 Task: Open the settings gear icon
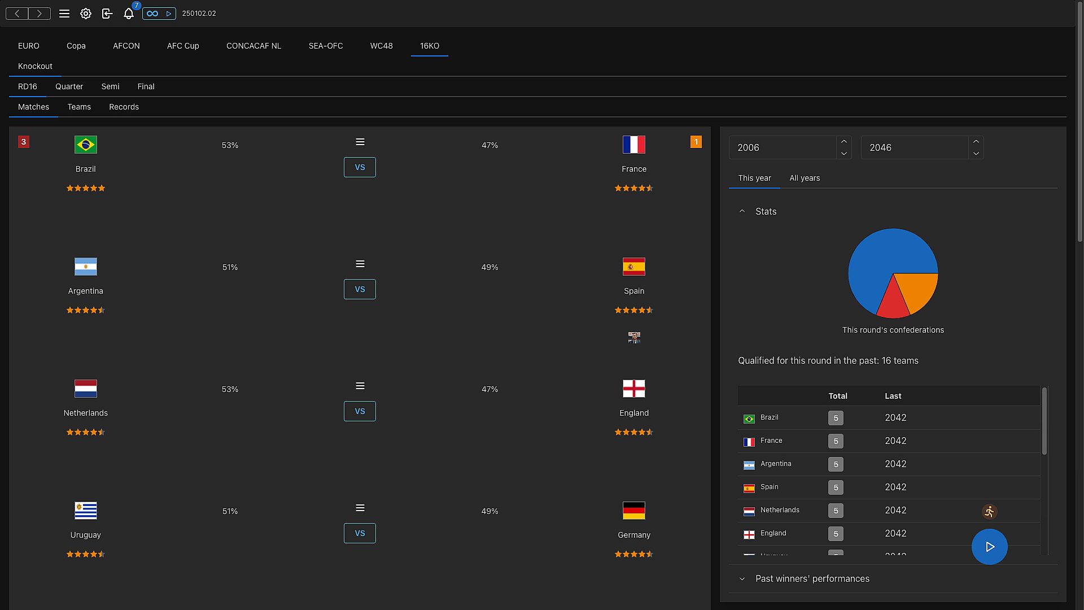86,14
